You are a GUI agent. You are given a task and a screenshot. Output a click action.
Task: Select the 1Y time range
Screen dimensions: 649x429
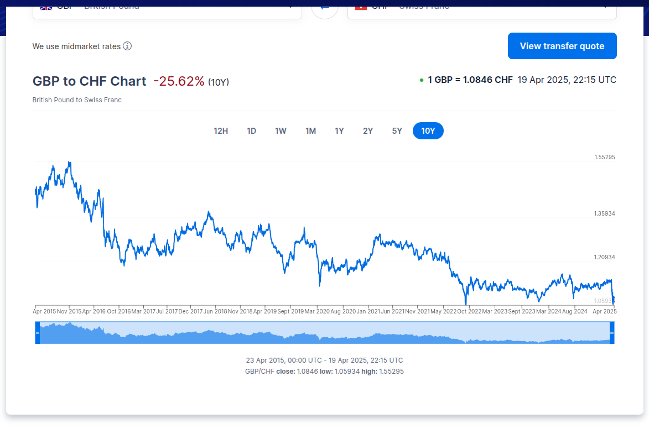(x=339, y=131)
